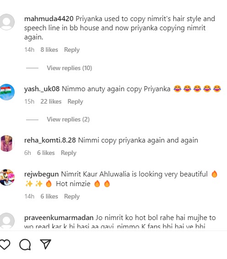Image resolution: width=227 pixels, height=259 pixels.
Task: Expand View replies (2) thread
Action: (68, 120)
